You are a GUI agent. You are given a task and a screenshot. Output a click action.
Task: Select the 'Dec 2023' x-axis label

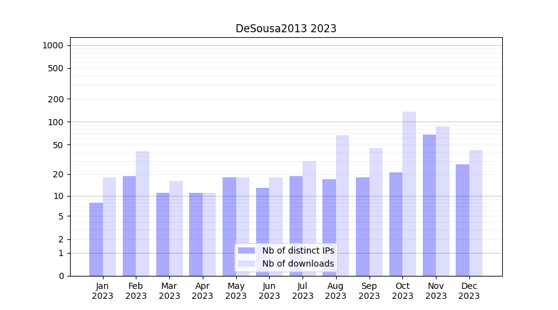[x=469, y=291]
